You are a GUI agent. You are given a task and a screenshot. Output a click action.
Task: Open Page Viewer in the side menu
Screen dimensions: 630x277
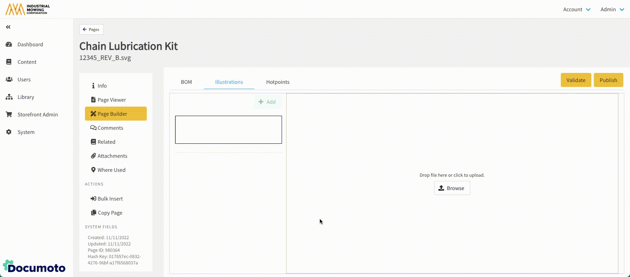click(x=112, y=100)
